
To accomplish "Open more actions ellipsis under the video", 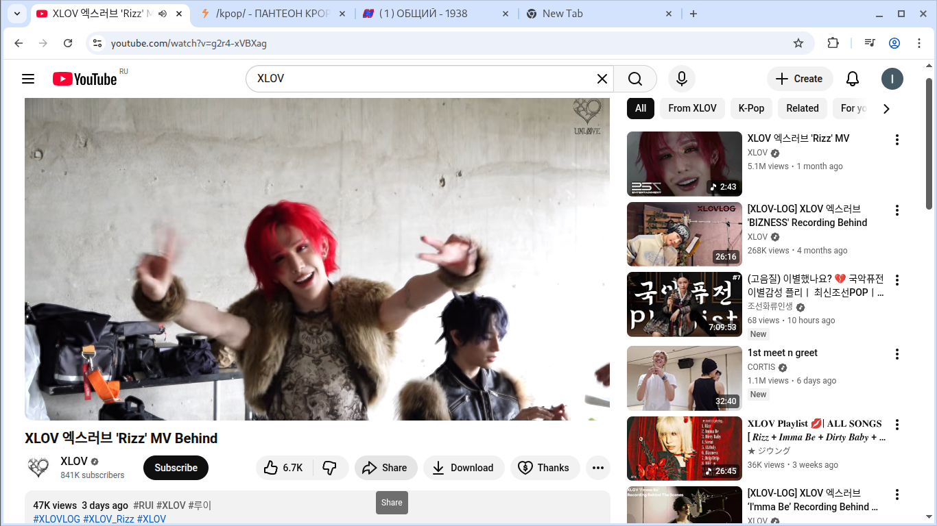I will [x=598, y=468].
